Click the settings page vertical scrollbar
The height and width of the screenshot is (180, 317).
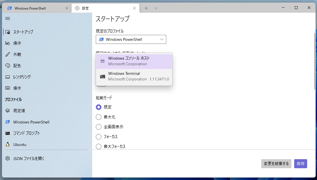(x=314, y=61)
